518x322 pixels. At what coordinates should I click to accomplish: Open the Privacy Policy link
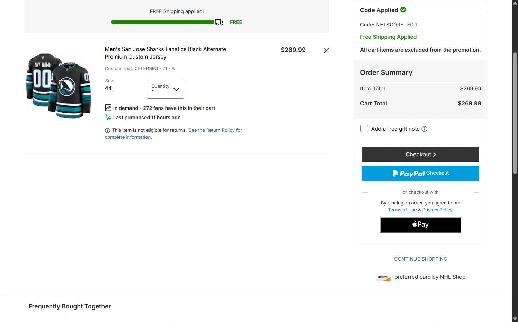437,210
